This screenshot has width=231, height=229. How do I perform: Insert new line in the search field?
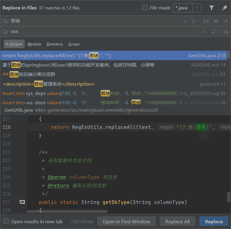coord(193,21)
